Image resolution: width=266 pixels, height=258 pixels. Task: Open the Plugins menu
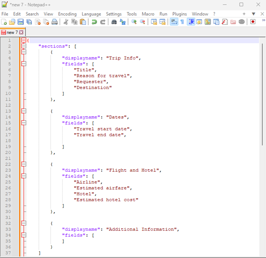pyautogui.click(x=179, y=14)
